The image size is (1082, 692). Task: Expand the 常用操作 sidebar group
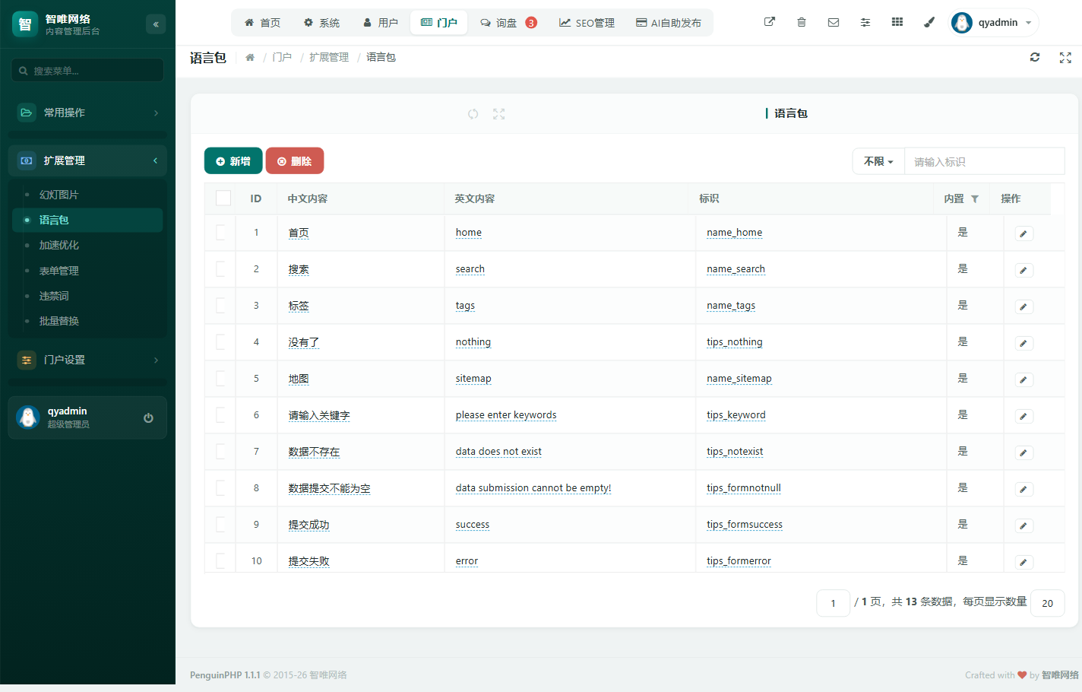(87, 113)
